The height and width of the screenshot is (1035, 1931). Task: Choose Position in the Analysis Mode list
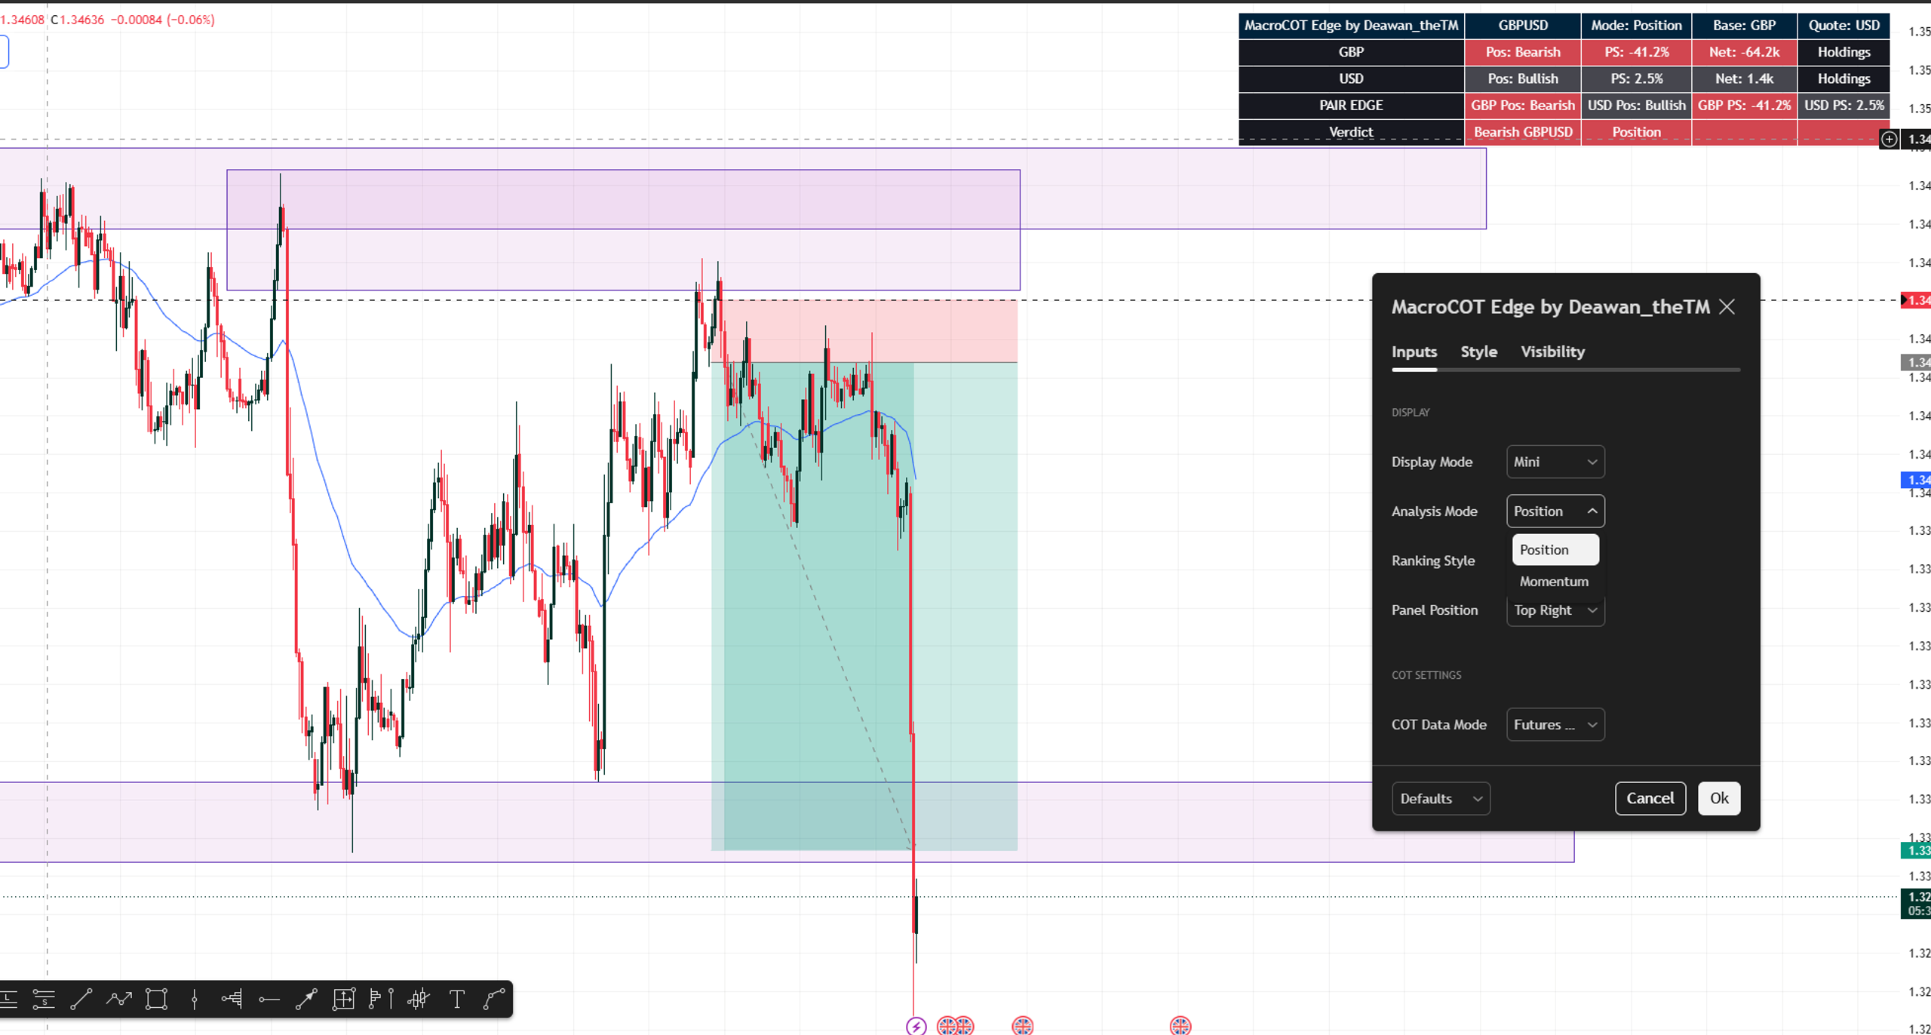pyautogui.click(x=1555, y=550)
